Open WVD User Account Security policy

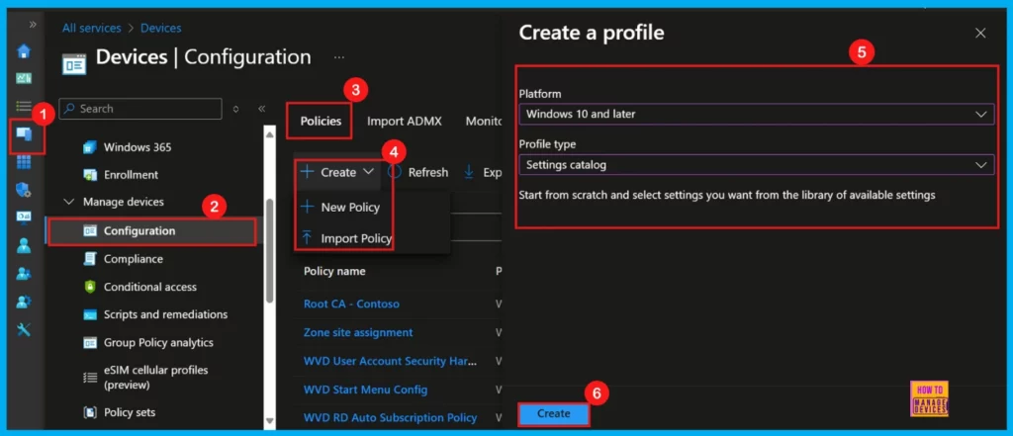[x=390, y=361]
